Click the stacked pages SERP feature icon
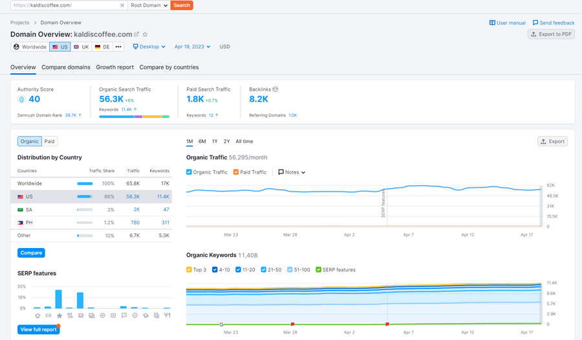Viewport: 582px width, 340px height. pos(156,315)
